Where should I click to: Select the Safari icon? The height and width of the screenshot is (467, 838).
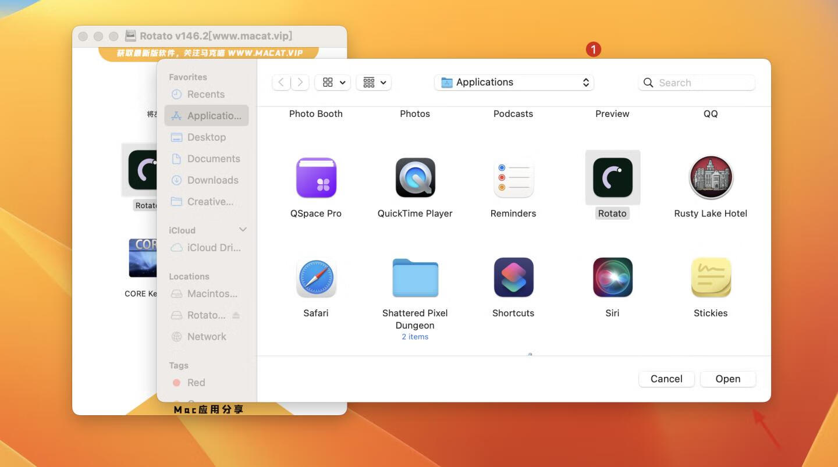click(x=316, y=277)
